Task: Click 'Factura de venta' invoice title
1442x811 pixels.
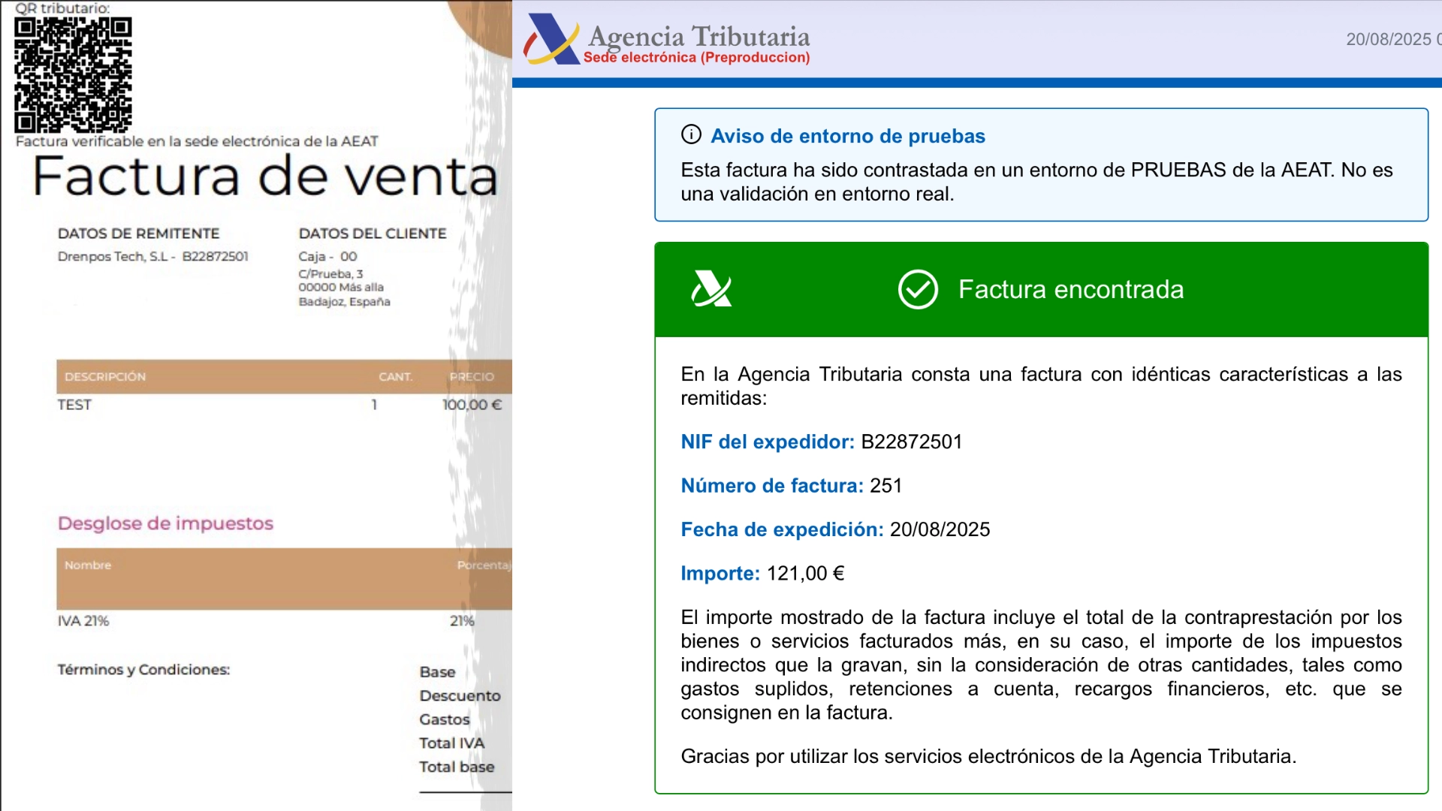Action: point(265,176)
